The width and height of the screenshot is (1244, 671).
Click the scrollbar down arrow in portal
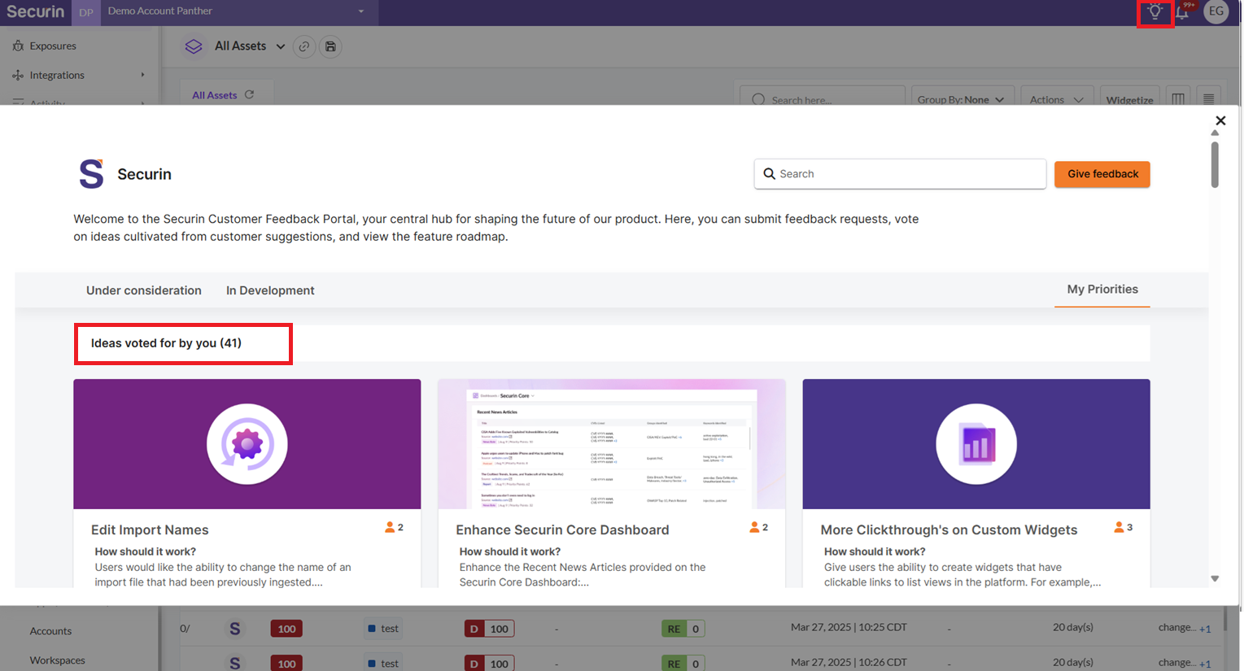[1215, 578]
